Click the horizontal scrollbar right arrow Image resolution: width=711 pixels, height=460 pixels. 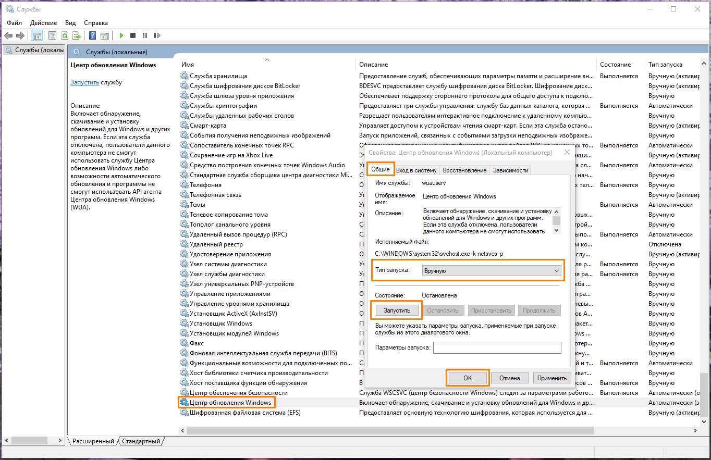click(x=696, y=430)
